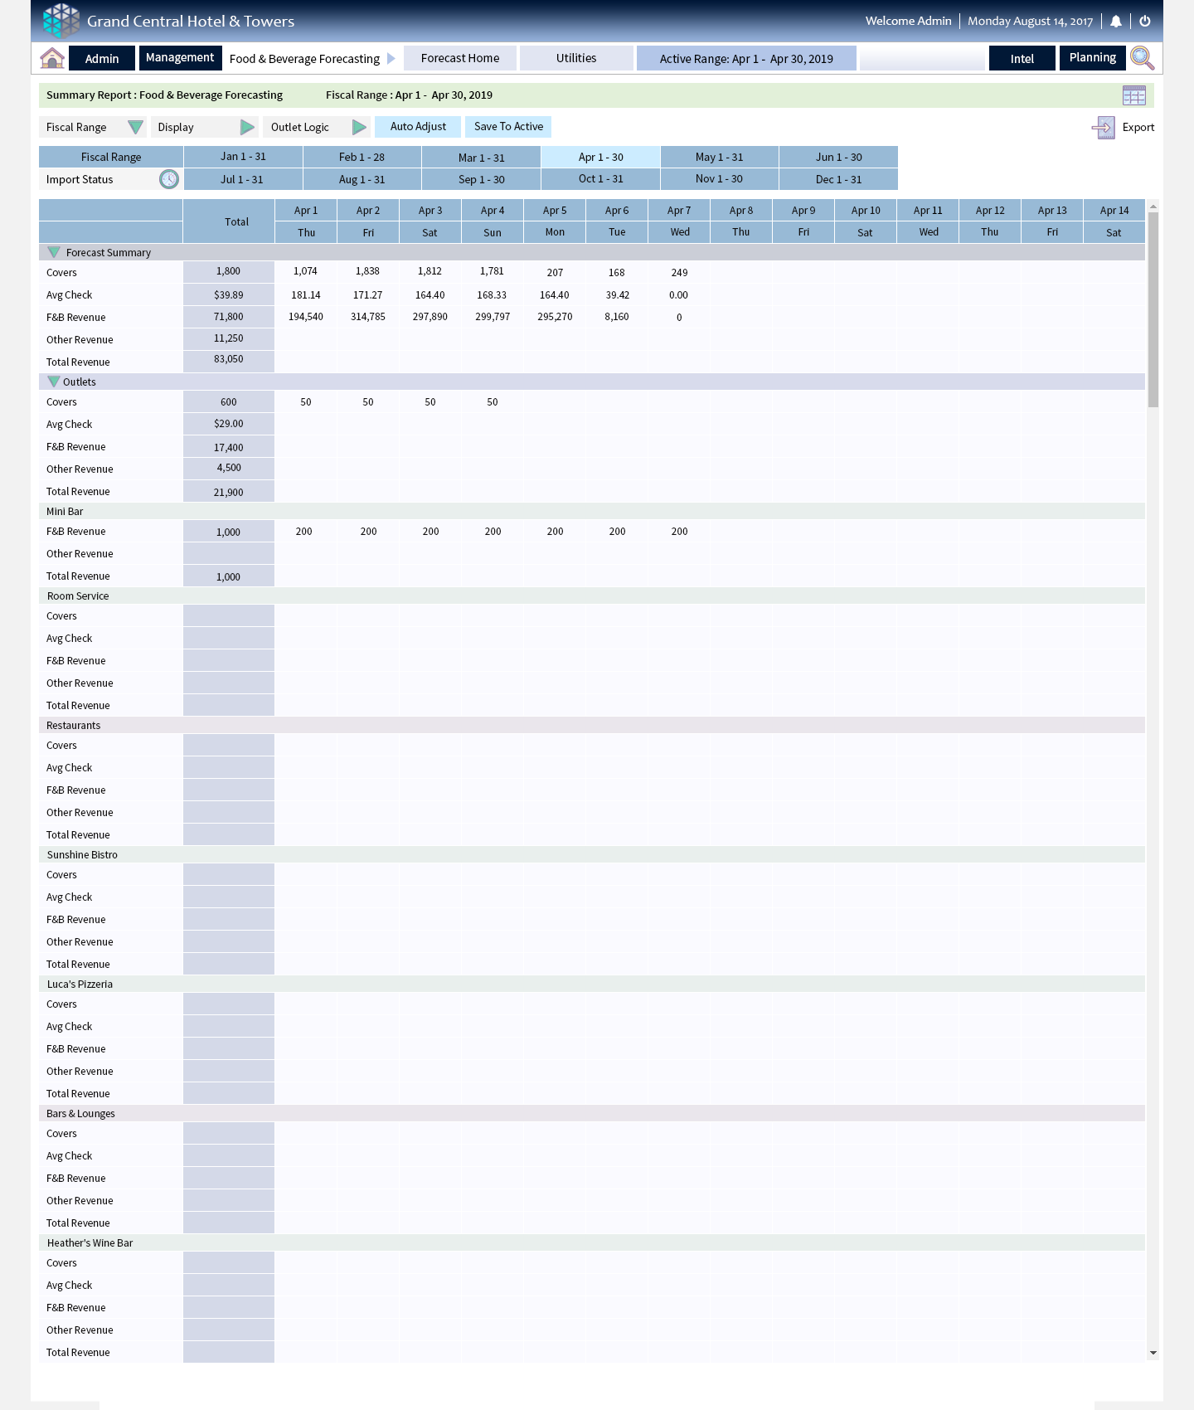Image resolution: width=1194 pixels, height=1410 pixels.
Task: Collapse the Fiscal Range dropdown arrow
Action: click(x=135, y=127)
